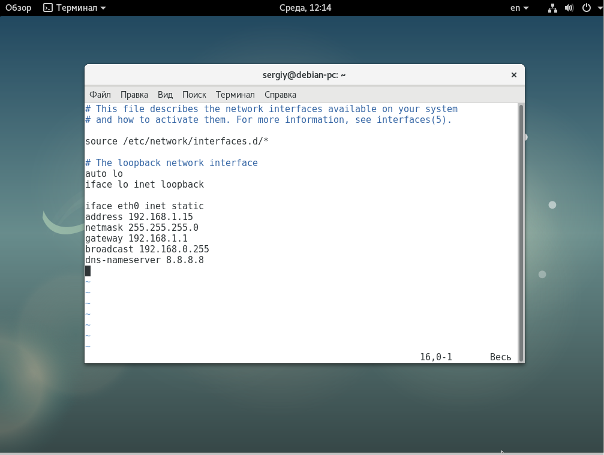Image resolution: width=604 pixels, height=455 pixels.
Task: Open the Поиск menu
Action: click(194, 95)
